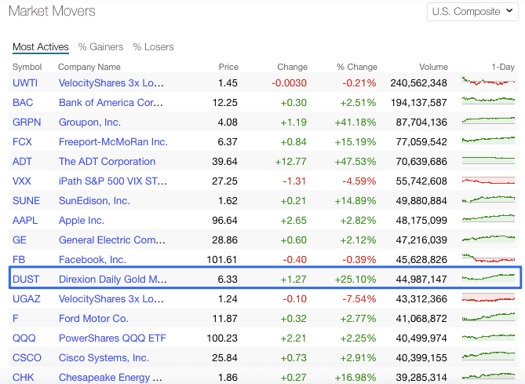Viewport: 525px width, 384px height.
Task: Switch to the % Losers tab
Action: click(x=153, y=47)
